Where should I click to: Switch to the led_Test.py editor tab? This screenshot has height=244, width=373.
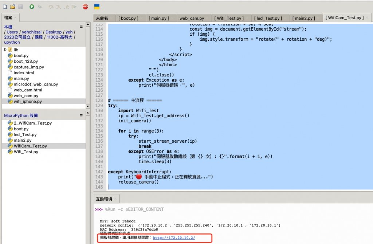point(268,18)
